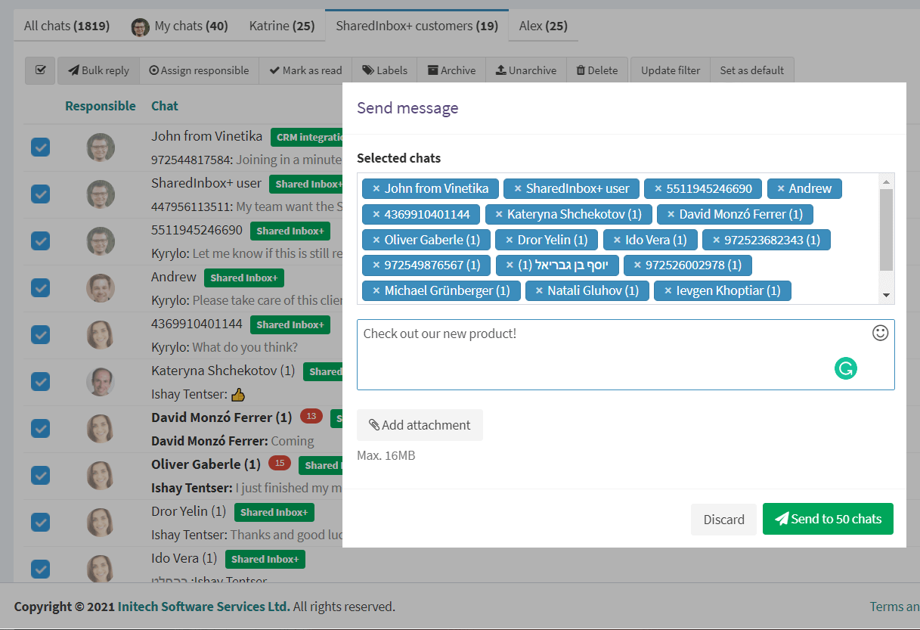
Task: Archive the selected chats via Archive icon
Action: click(432, 70)
